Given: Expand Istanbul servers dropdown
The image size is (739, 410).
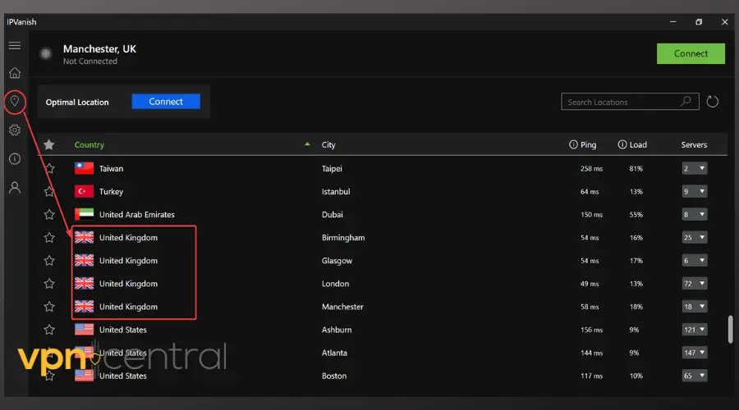Looking at the screenshot, I should [694, 191].
